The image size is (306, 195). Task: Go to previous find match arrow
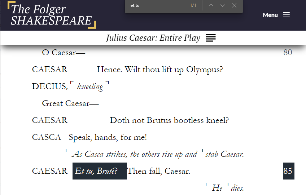[x=211, y=5]
